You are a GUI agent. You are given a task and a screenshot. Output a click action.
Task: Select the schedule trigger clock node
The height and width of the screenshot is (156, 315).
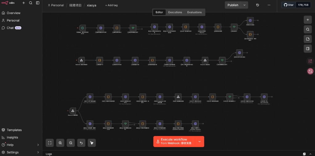[82, 28]
